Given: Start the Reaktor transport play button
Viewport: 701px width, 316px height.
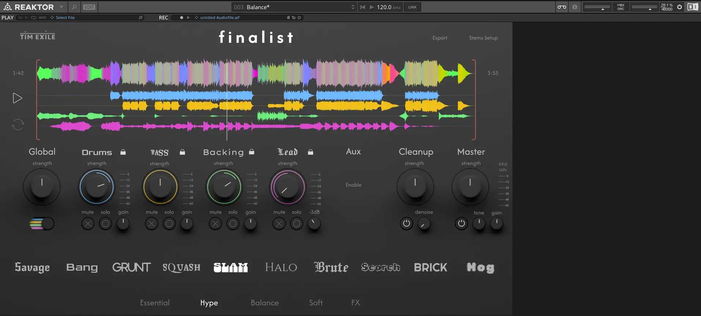Looking at the screenshot, I should click(372, 7).
